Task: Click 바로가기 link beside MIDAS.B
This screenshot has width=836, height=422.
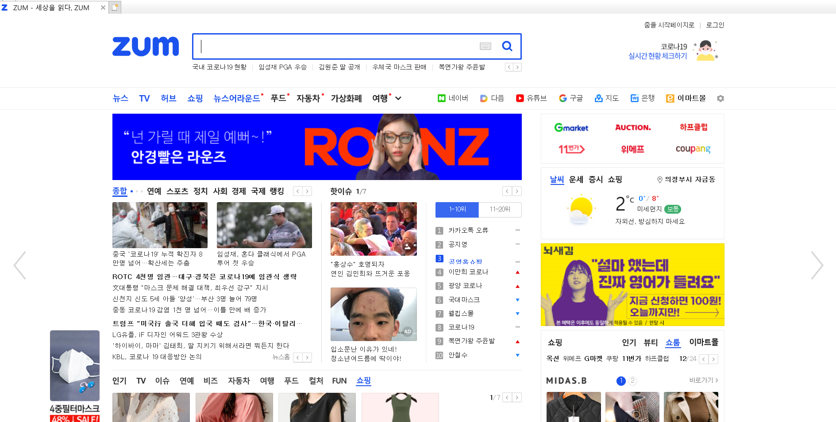Action: click(x=704, y=380)
